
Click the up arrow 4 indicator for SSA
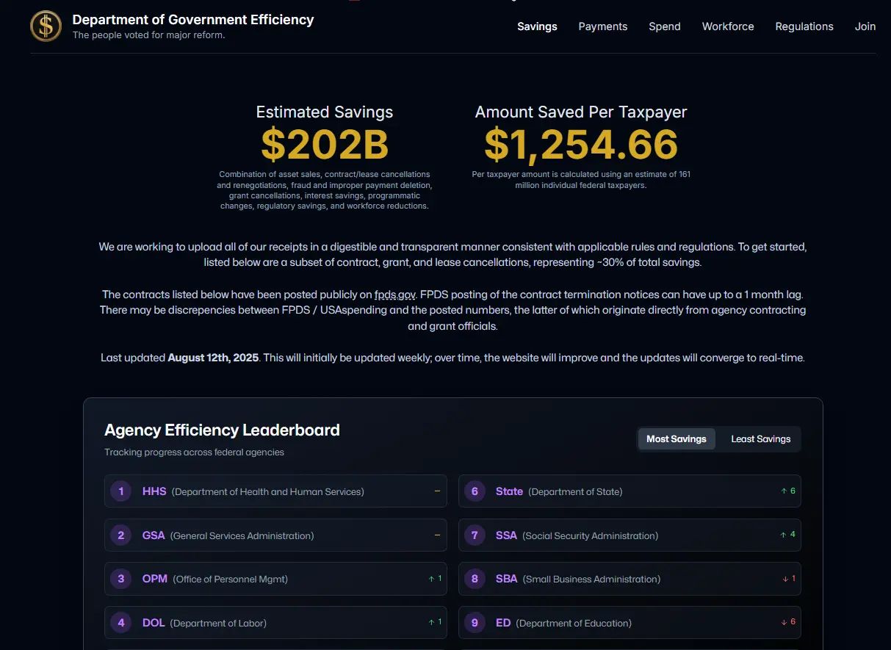coord(788,535)
